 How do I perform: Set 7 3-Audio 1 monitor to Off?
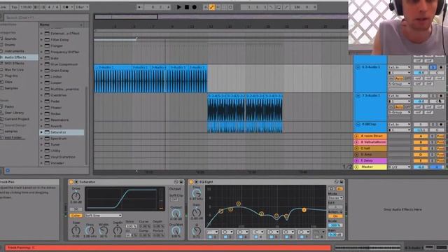[407, 107]
